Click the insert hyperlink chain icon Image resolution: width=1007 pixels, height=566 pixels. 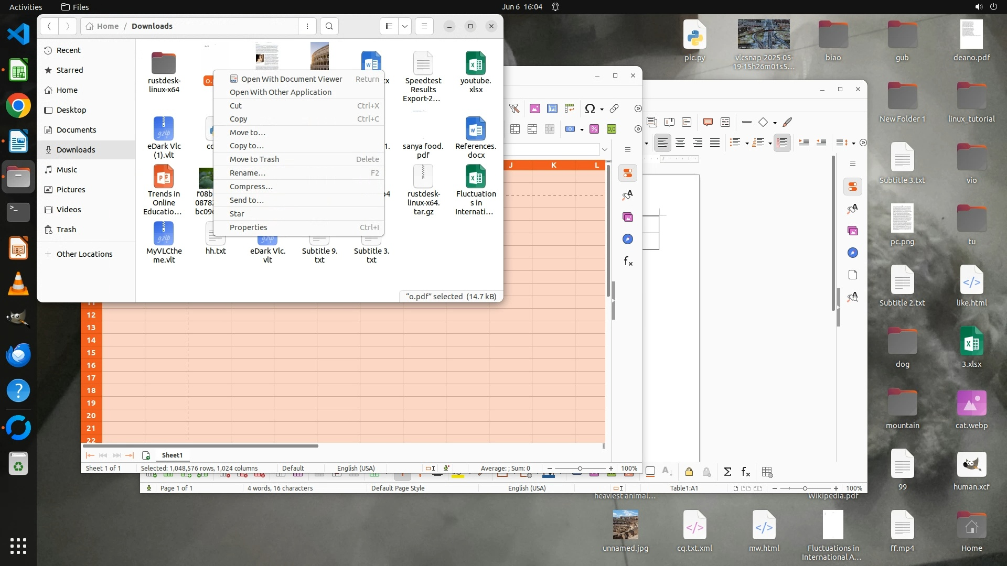pyautogui.click(x=614, y=108)
